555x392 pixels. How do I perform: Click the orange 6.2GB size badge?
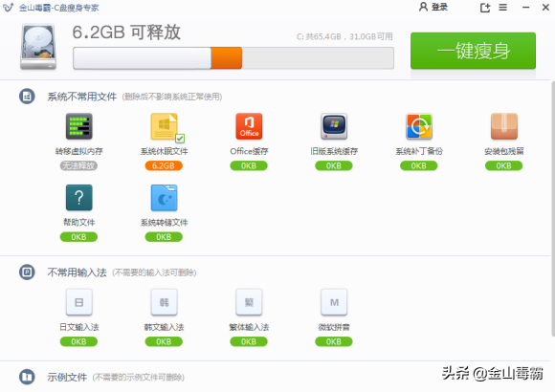point(164,165)
